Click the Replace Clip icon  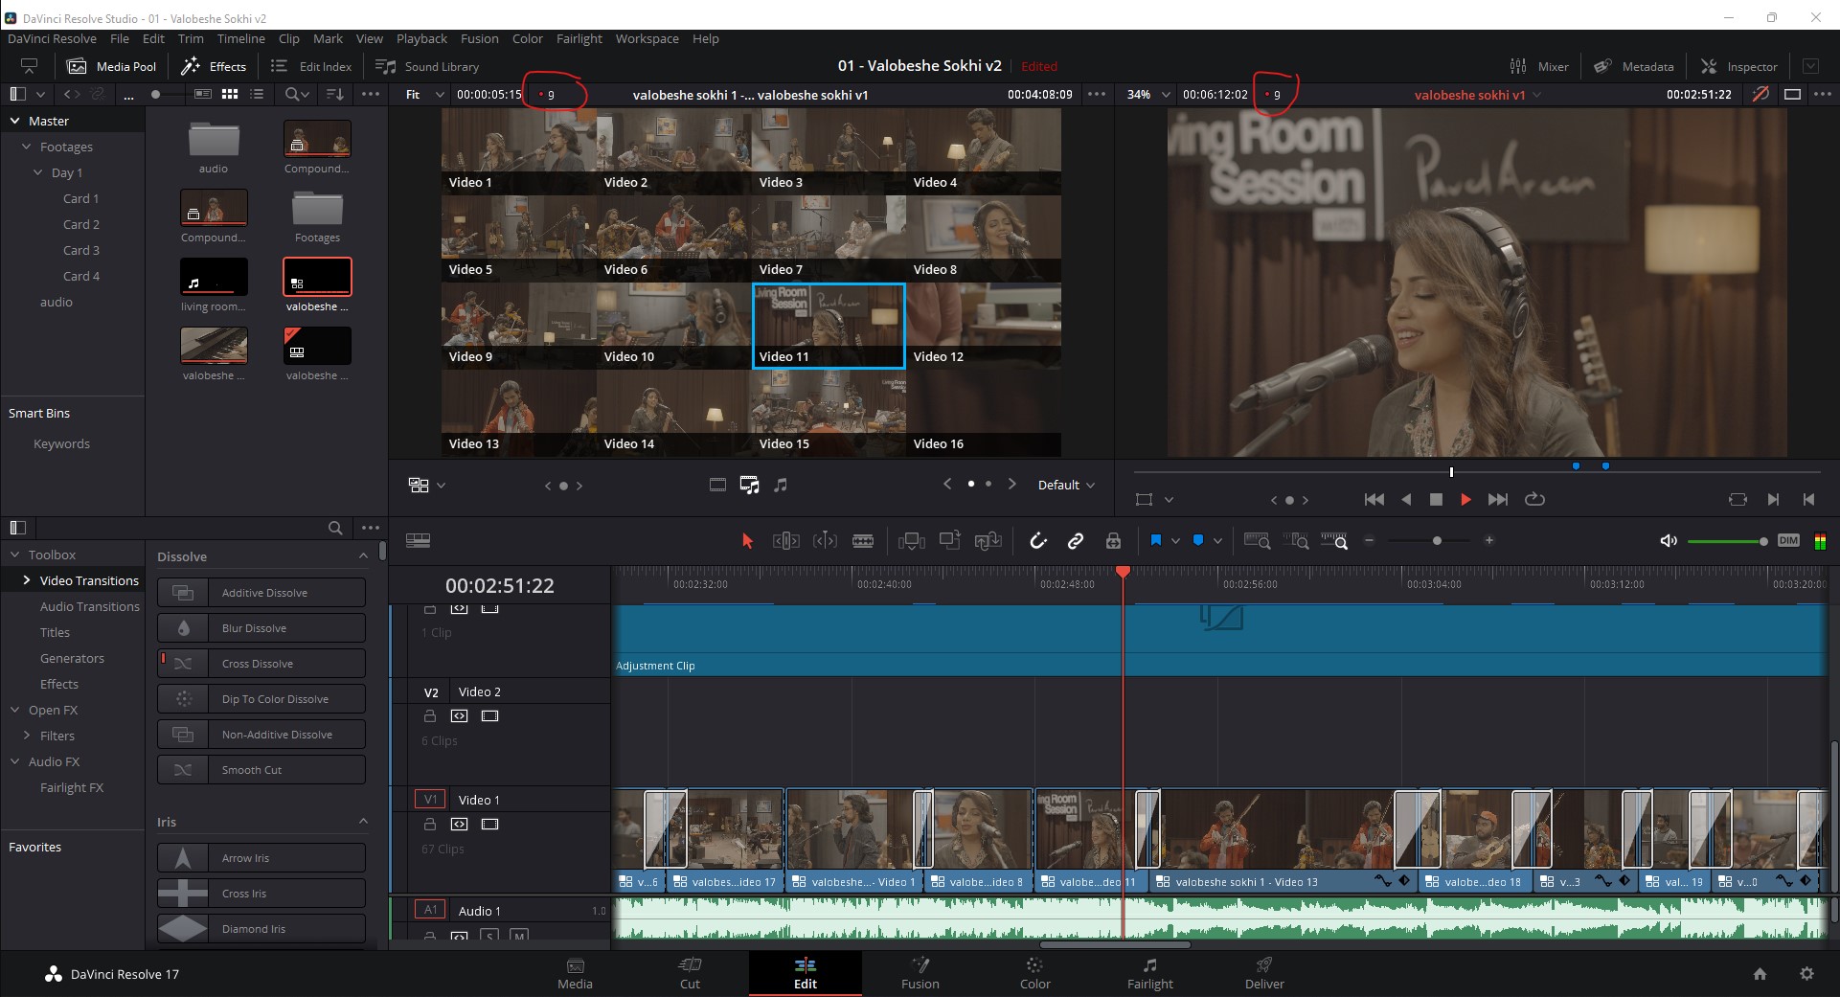[x=988, y=541]
